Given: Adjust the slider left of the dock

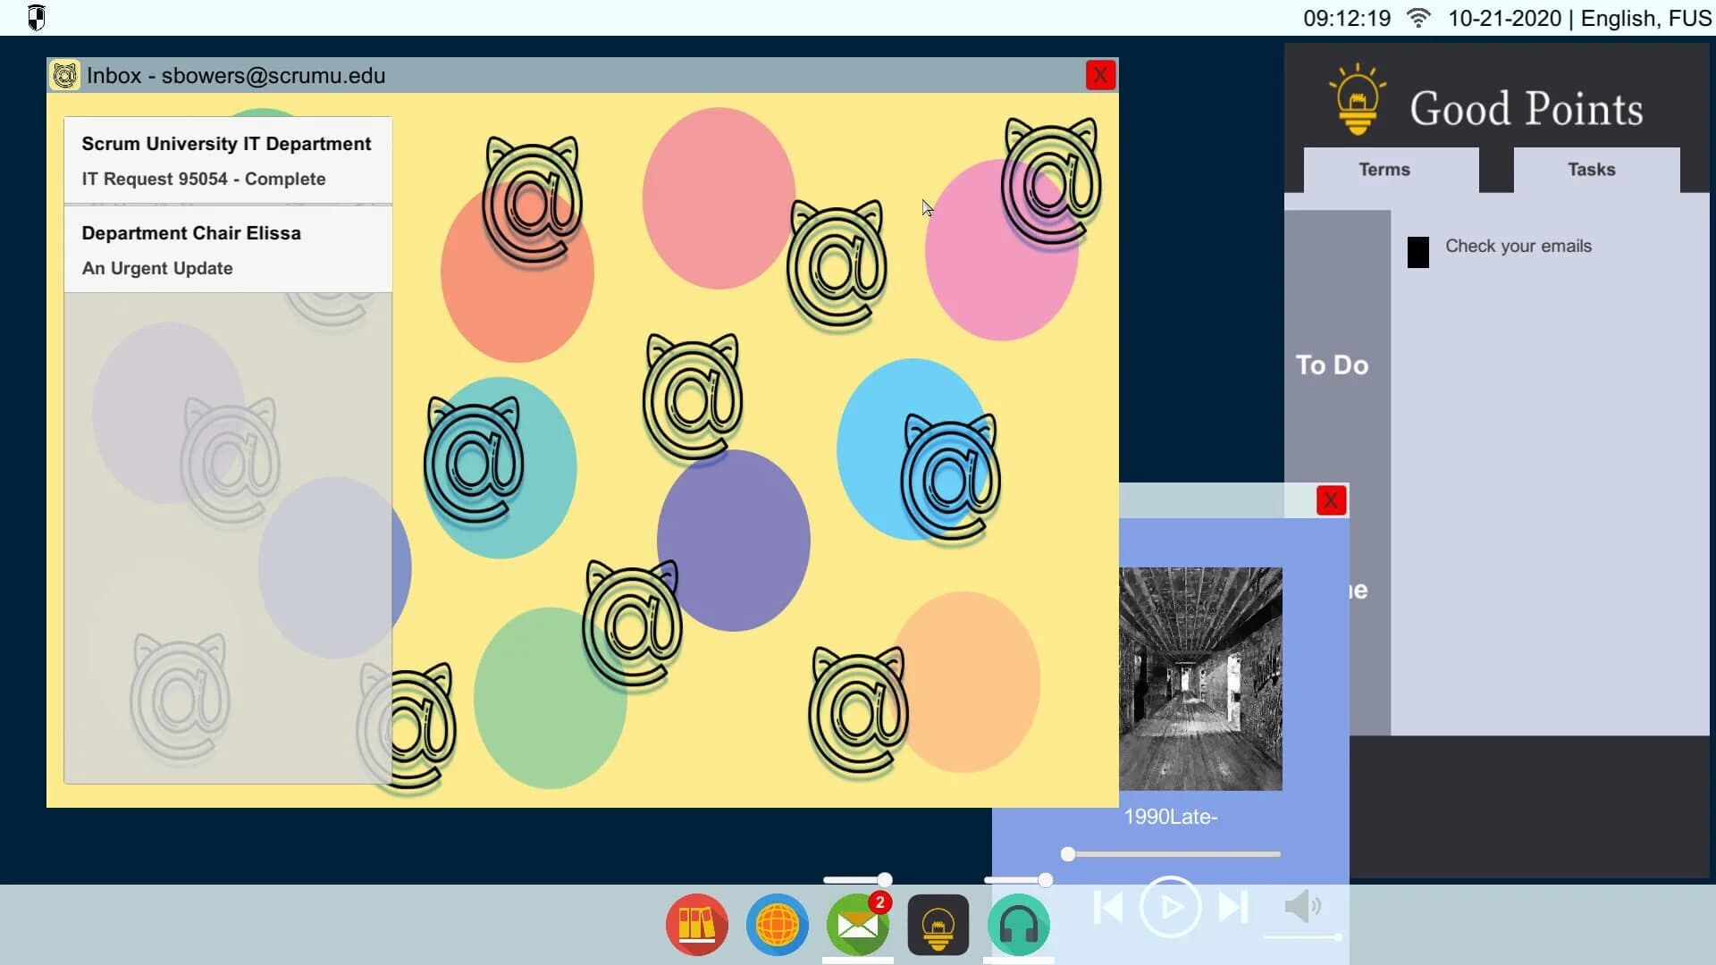Looking at the screenshot, I should (x=856, y=879).
